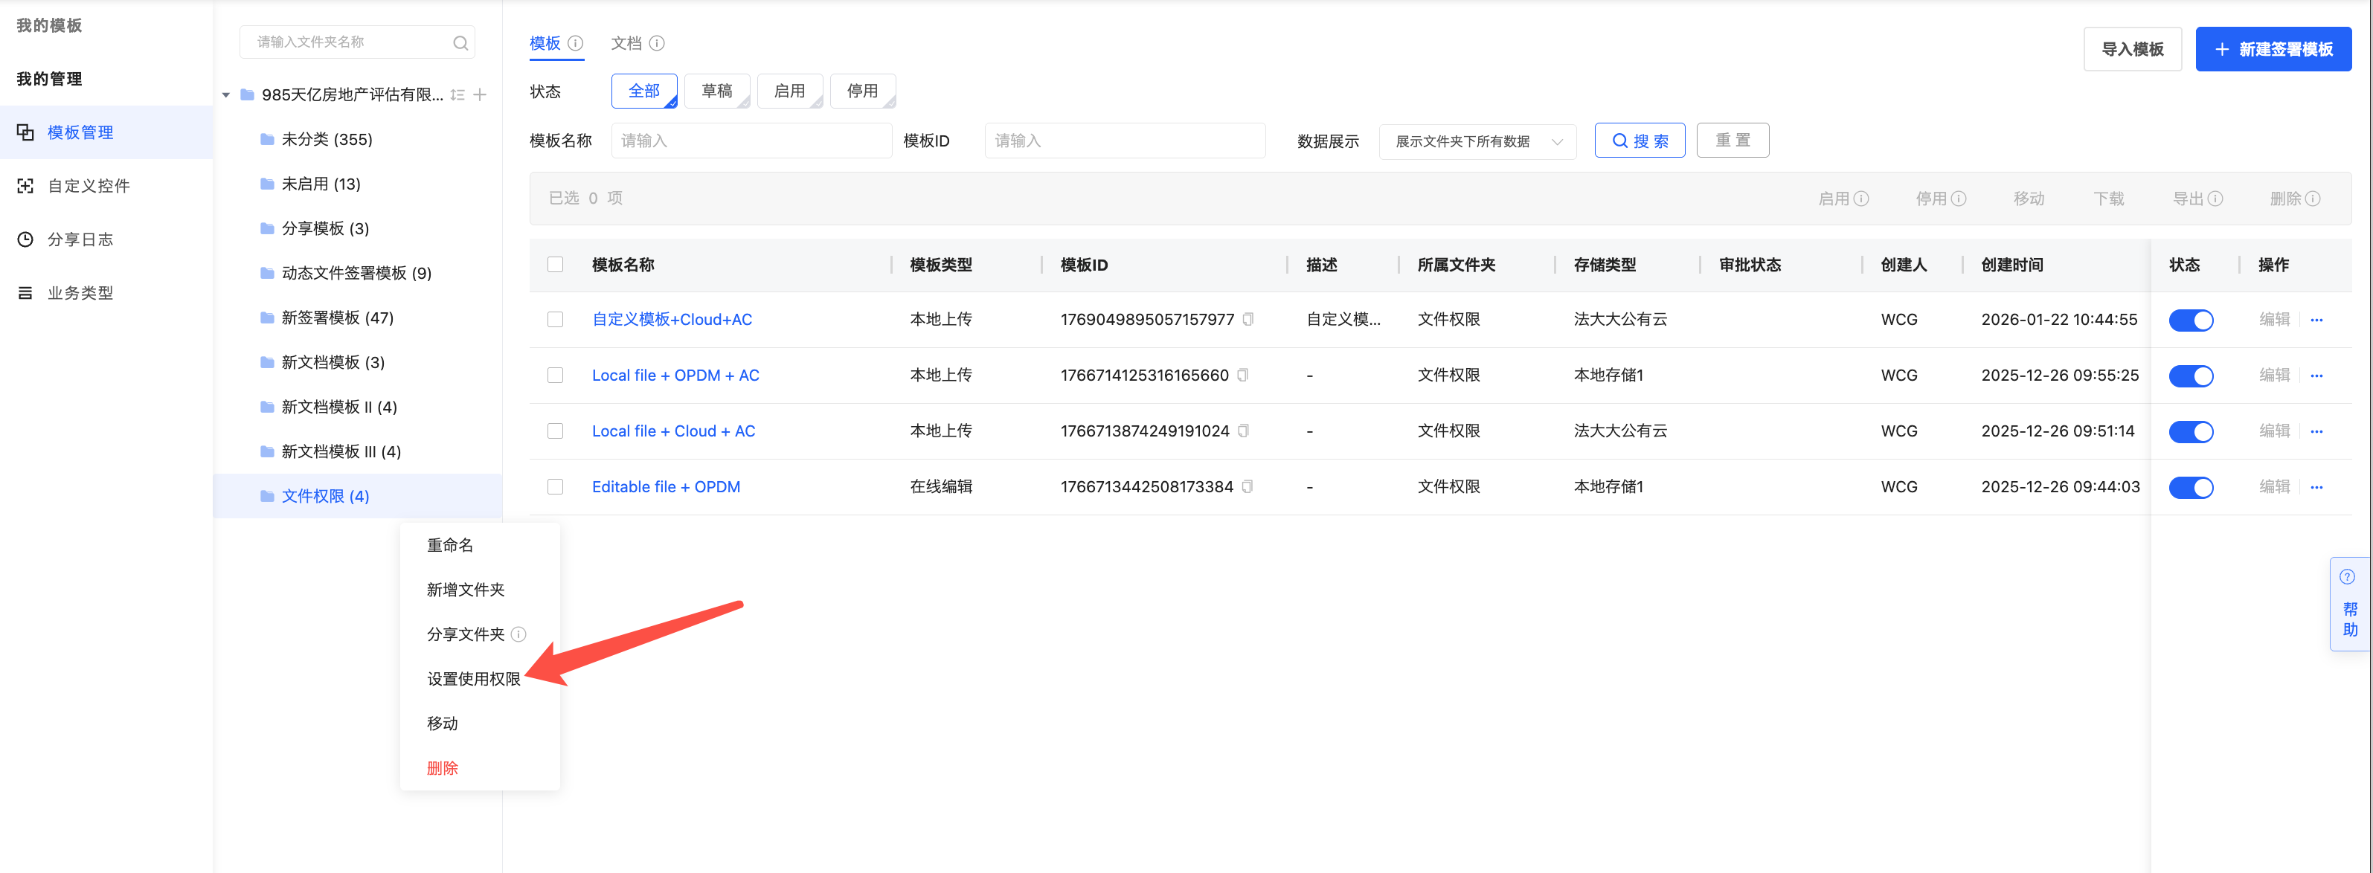The image size is (2373, 873).
Task: Open more actions for Editable file + OPDM
Action: (x=2316, y=487)
